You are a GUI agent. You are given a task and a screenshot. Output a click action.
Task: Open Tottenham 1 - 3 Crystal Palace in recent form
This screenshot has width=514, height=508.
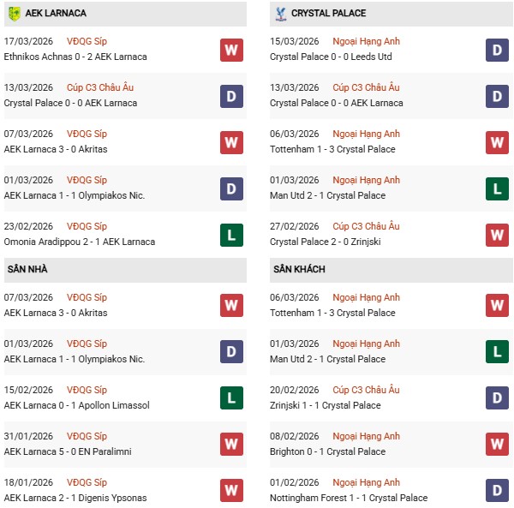pos(332,149)
